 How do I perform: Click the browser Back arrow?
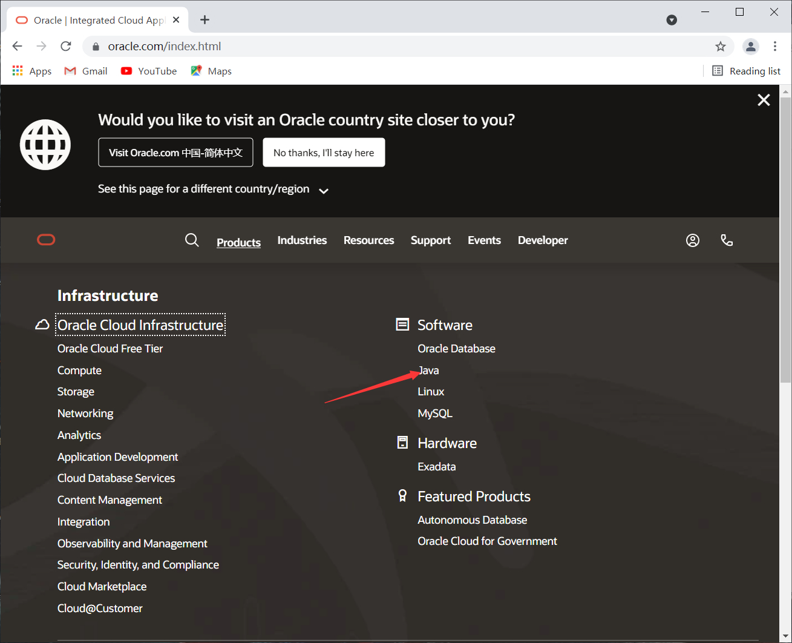(17, 46)
